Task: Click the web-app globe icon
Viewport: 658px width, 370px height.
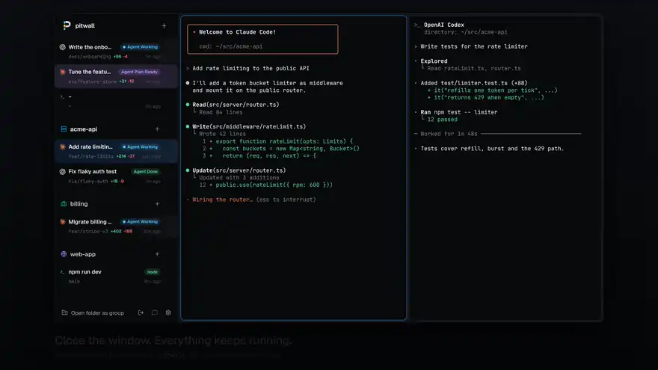Action: point(64,254)
